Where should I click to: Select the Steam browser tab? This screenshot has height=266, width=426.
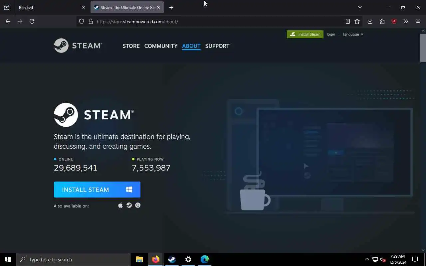click(127, 7)
